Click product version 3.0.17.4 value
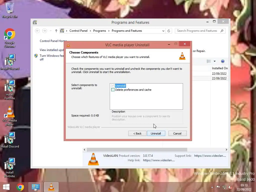 point(148,156)
